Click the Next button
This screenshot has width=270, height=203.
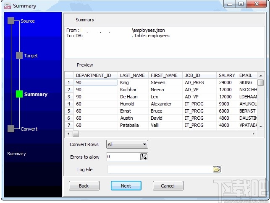click(x=126, y=186)
